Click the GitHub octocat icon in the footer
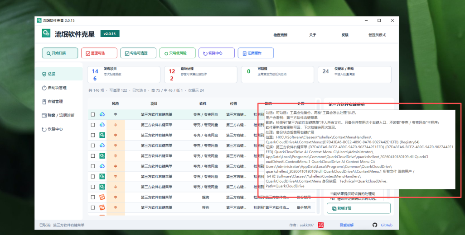 (x=375, y=225)
